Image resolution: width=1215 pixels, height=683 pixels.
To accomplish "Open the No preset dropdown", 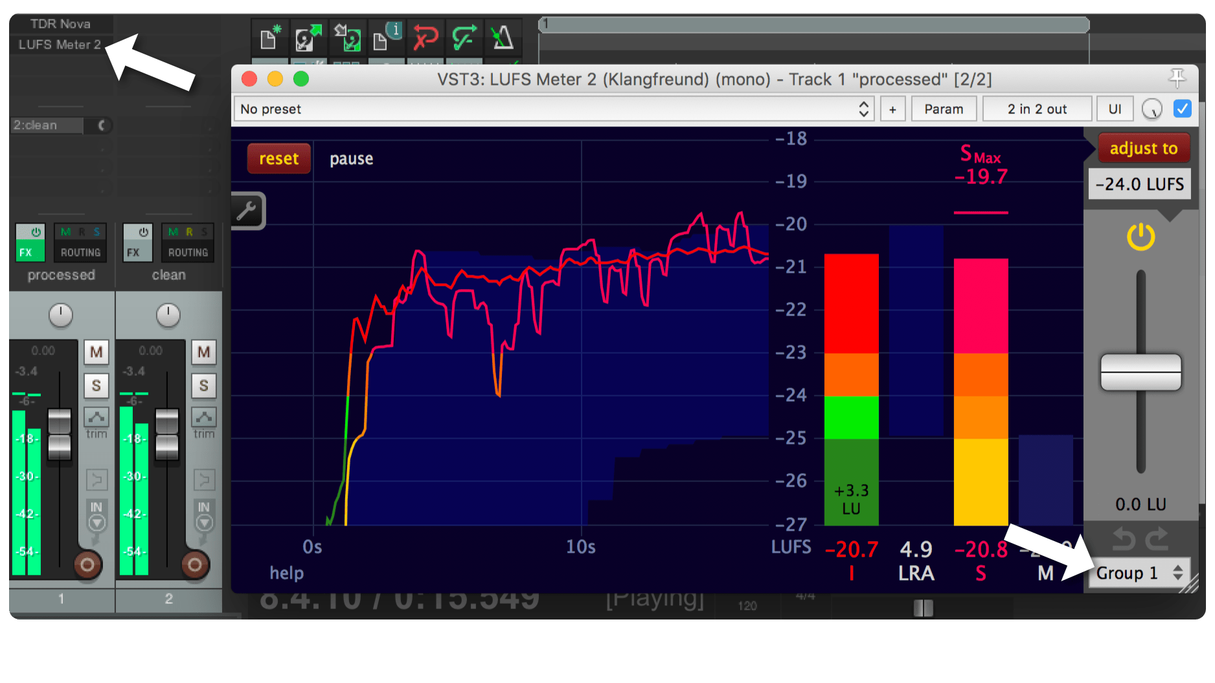I will click(x=554, y=109).
